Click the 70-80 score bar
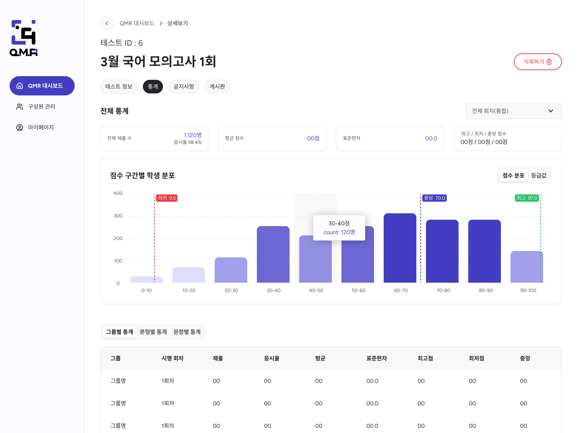This screenshot has height=433, width=578. click(442, 251)
